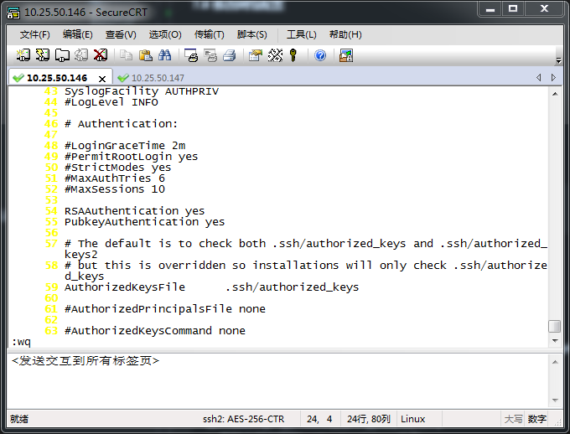Expand the toolbar overflow options arrow

pos(558,60)
